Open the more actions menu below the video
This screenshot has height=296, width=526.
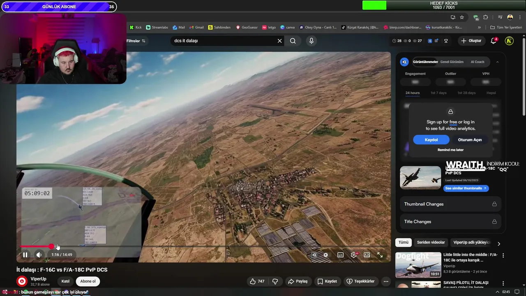tap(385, 281)
